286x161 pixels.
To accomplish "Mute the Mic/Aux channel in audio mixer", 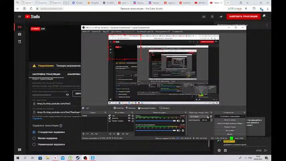I will [178, 121].
